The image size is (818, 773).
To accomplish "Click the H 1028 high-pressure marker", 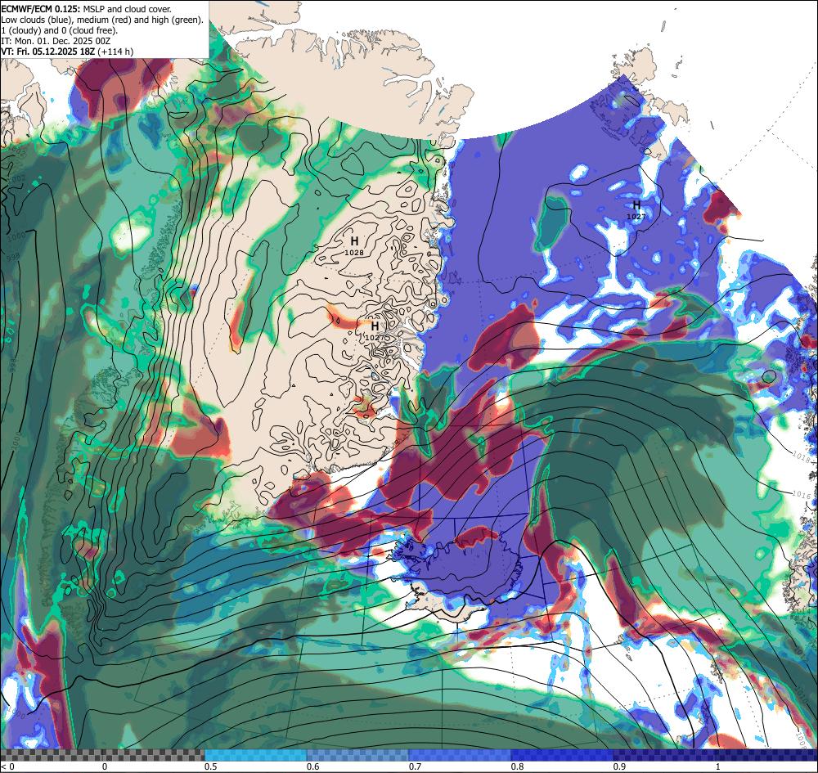I will click(x=354, y=245).
